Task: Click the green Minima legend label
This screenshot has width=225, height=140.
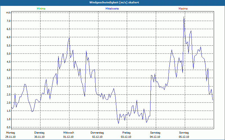Action: (x=41, y=9)
